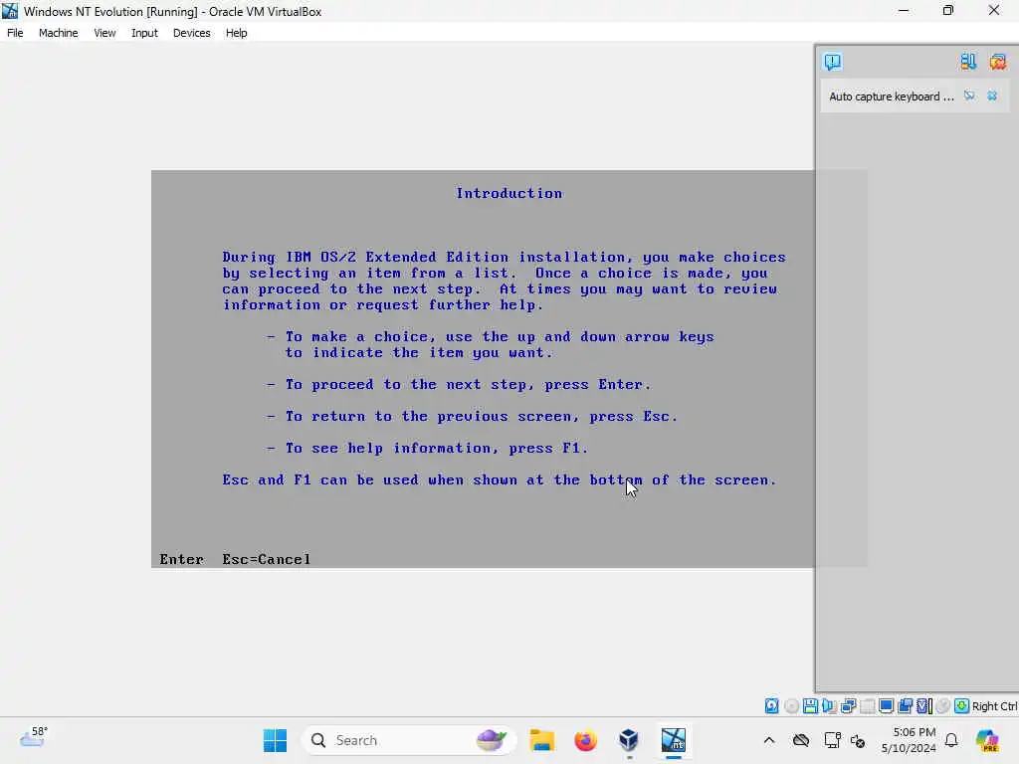Minimize the VirtualBox window
The width and height of the screenshot is (1019, 764).
[904, 11]
